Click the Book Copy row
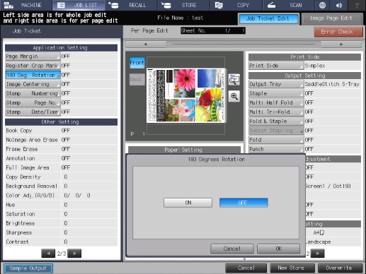 (x=61, y=131)
